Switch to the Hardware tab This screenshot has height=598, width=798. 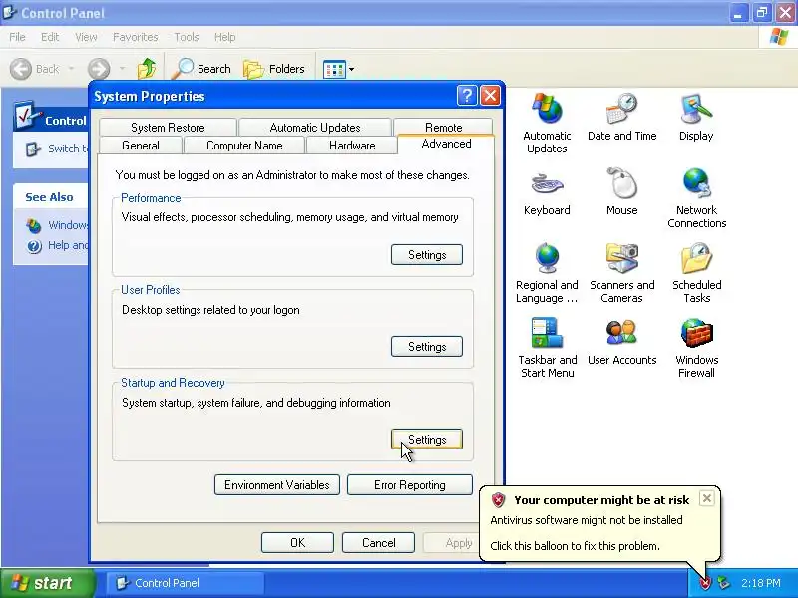352,146
